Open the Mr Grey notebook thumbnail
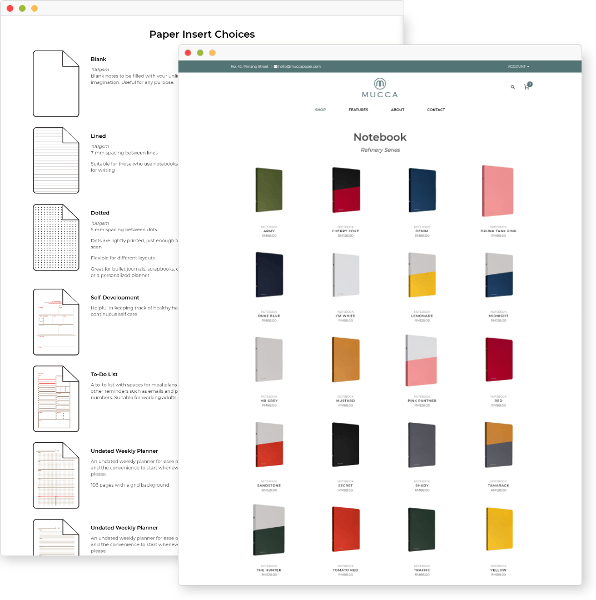This screenshot has height=600, width=596. click(x=269, y=359)
